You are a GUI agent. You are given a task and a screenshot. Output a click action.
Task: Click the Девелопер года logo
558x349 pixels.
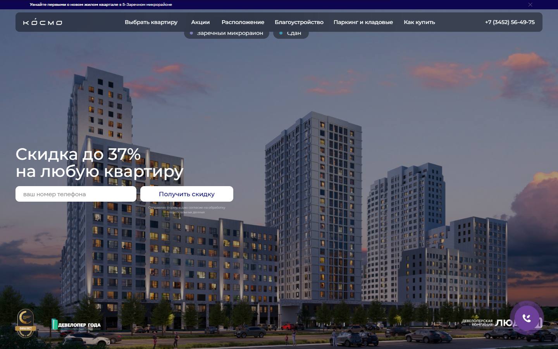coord(76,325)
